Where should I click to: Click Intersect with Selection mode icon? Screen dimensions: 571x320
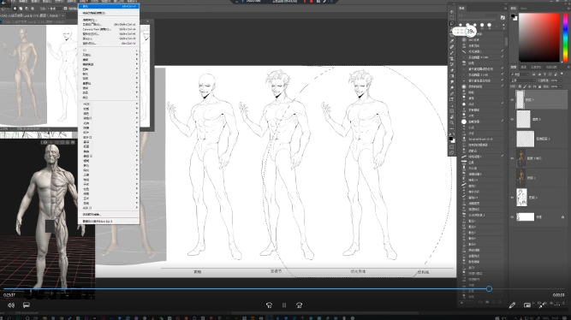33,8
